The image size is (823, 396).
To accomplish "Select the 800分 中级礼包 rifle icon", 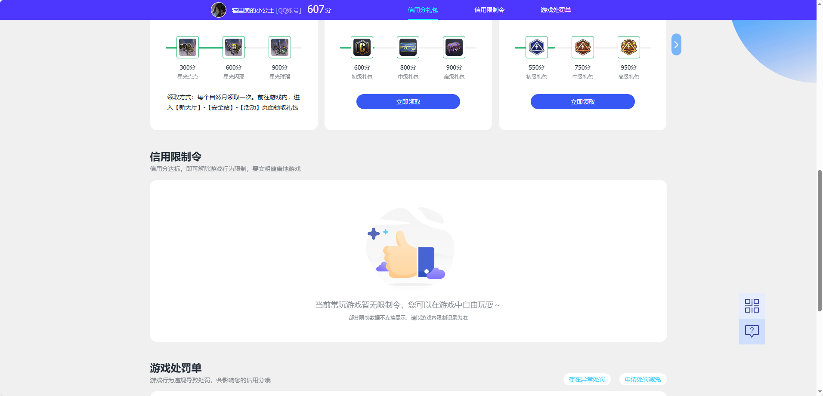I will (x=408, y=47).
